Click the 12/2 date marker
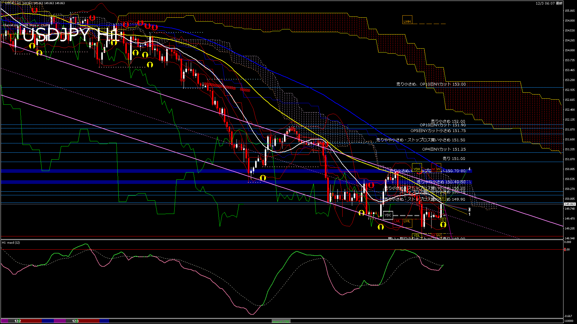Screen dimensions: 577x324 pyautogui.click(x=18, y=321)
